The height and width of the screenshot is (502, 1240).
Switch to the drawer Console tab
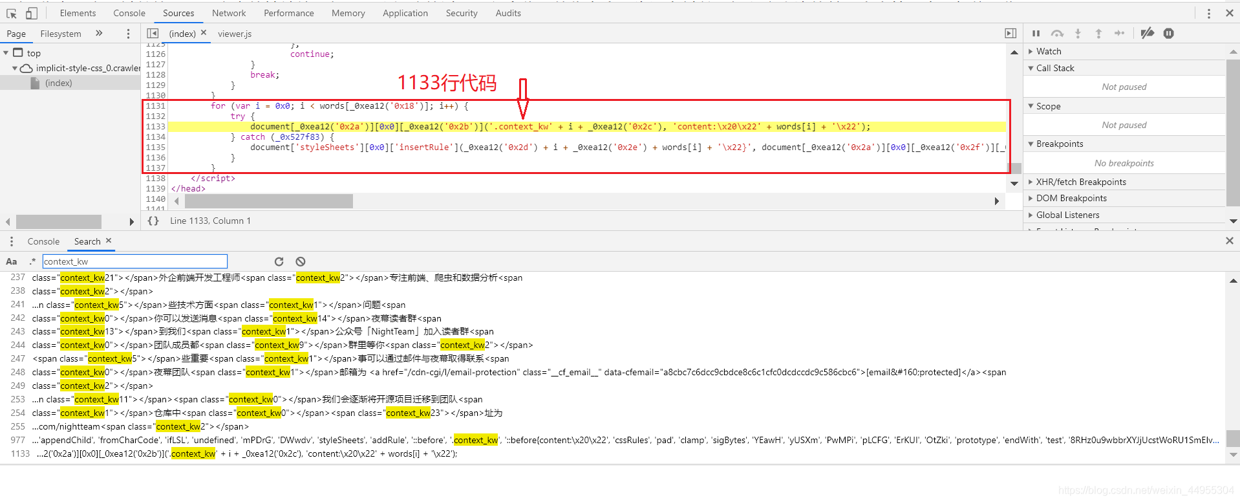43,241
